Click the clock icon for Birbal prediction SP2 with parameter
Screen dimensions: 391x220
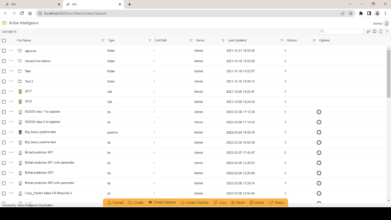tap(319, 183)
